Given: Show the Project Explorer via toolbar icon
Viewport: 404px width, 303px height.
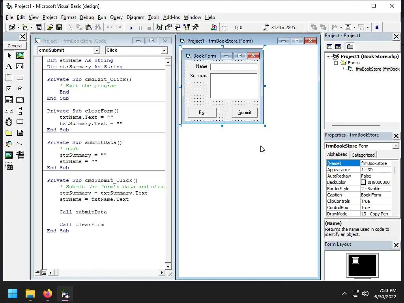Looking at the screenshot, I should 159,27.
